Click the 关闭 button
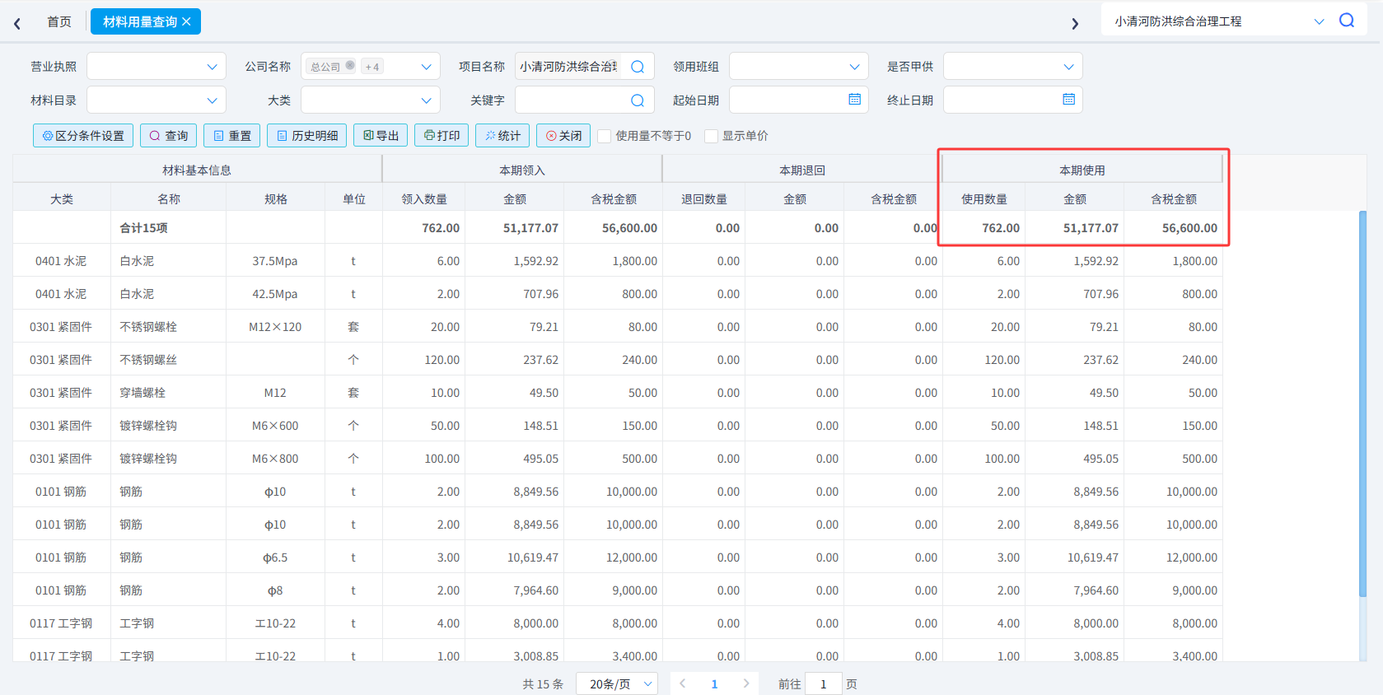Image resolution: width=1383 pixels, height=695 pixels. pyautogui.click(x=563, y=136)
